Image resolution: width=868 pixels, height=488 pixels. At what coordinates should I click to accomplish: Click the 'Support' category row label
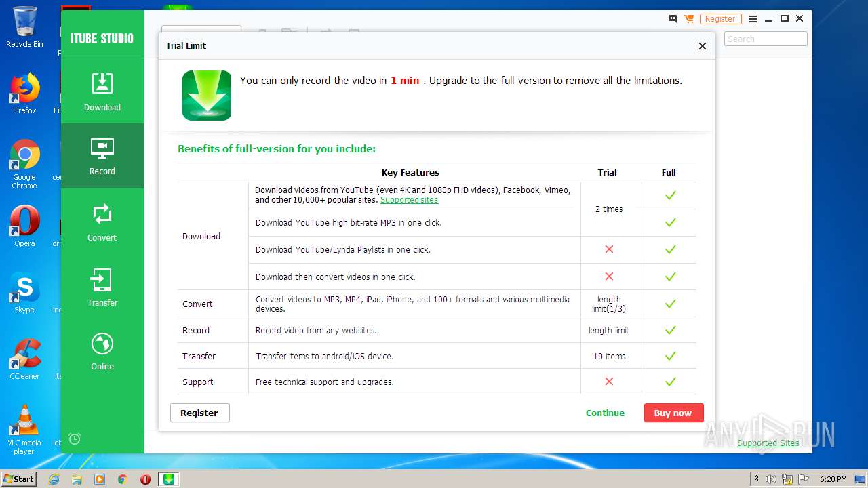click(198, 382)
